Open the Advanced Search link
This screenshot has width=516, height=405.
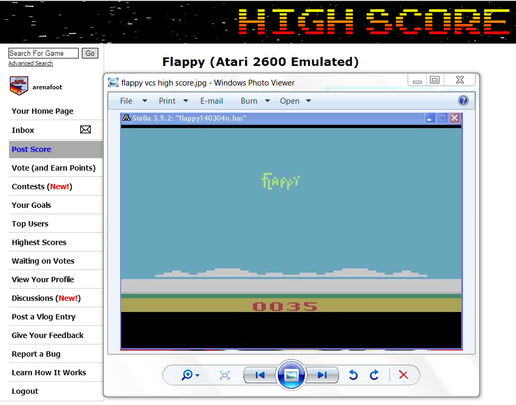click(30, 63)
